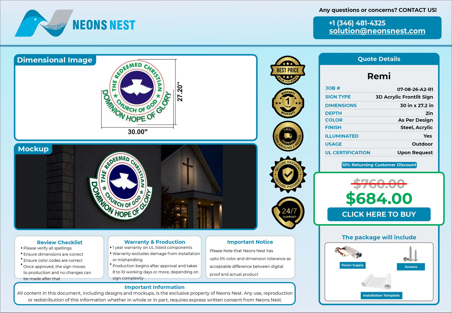Click the Ensure color codes are correct item

[53, 260]
